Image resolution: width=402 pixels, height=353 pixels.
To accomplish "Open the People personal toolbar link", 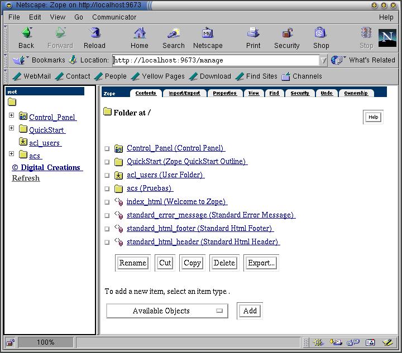I will [x=110, y=76].
